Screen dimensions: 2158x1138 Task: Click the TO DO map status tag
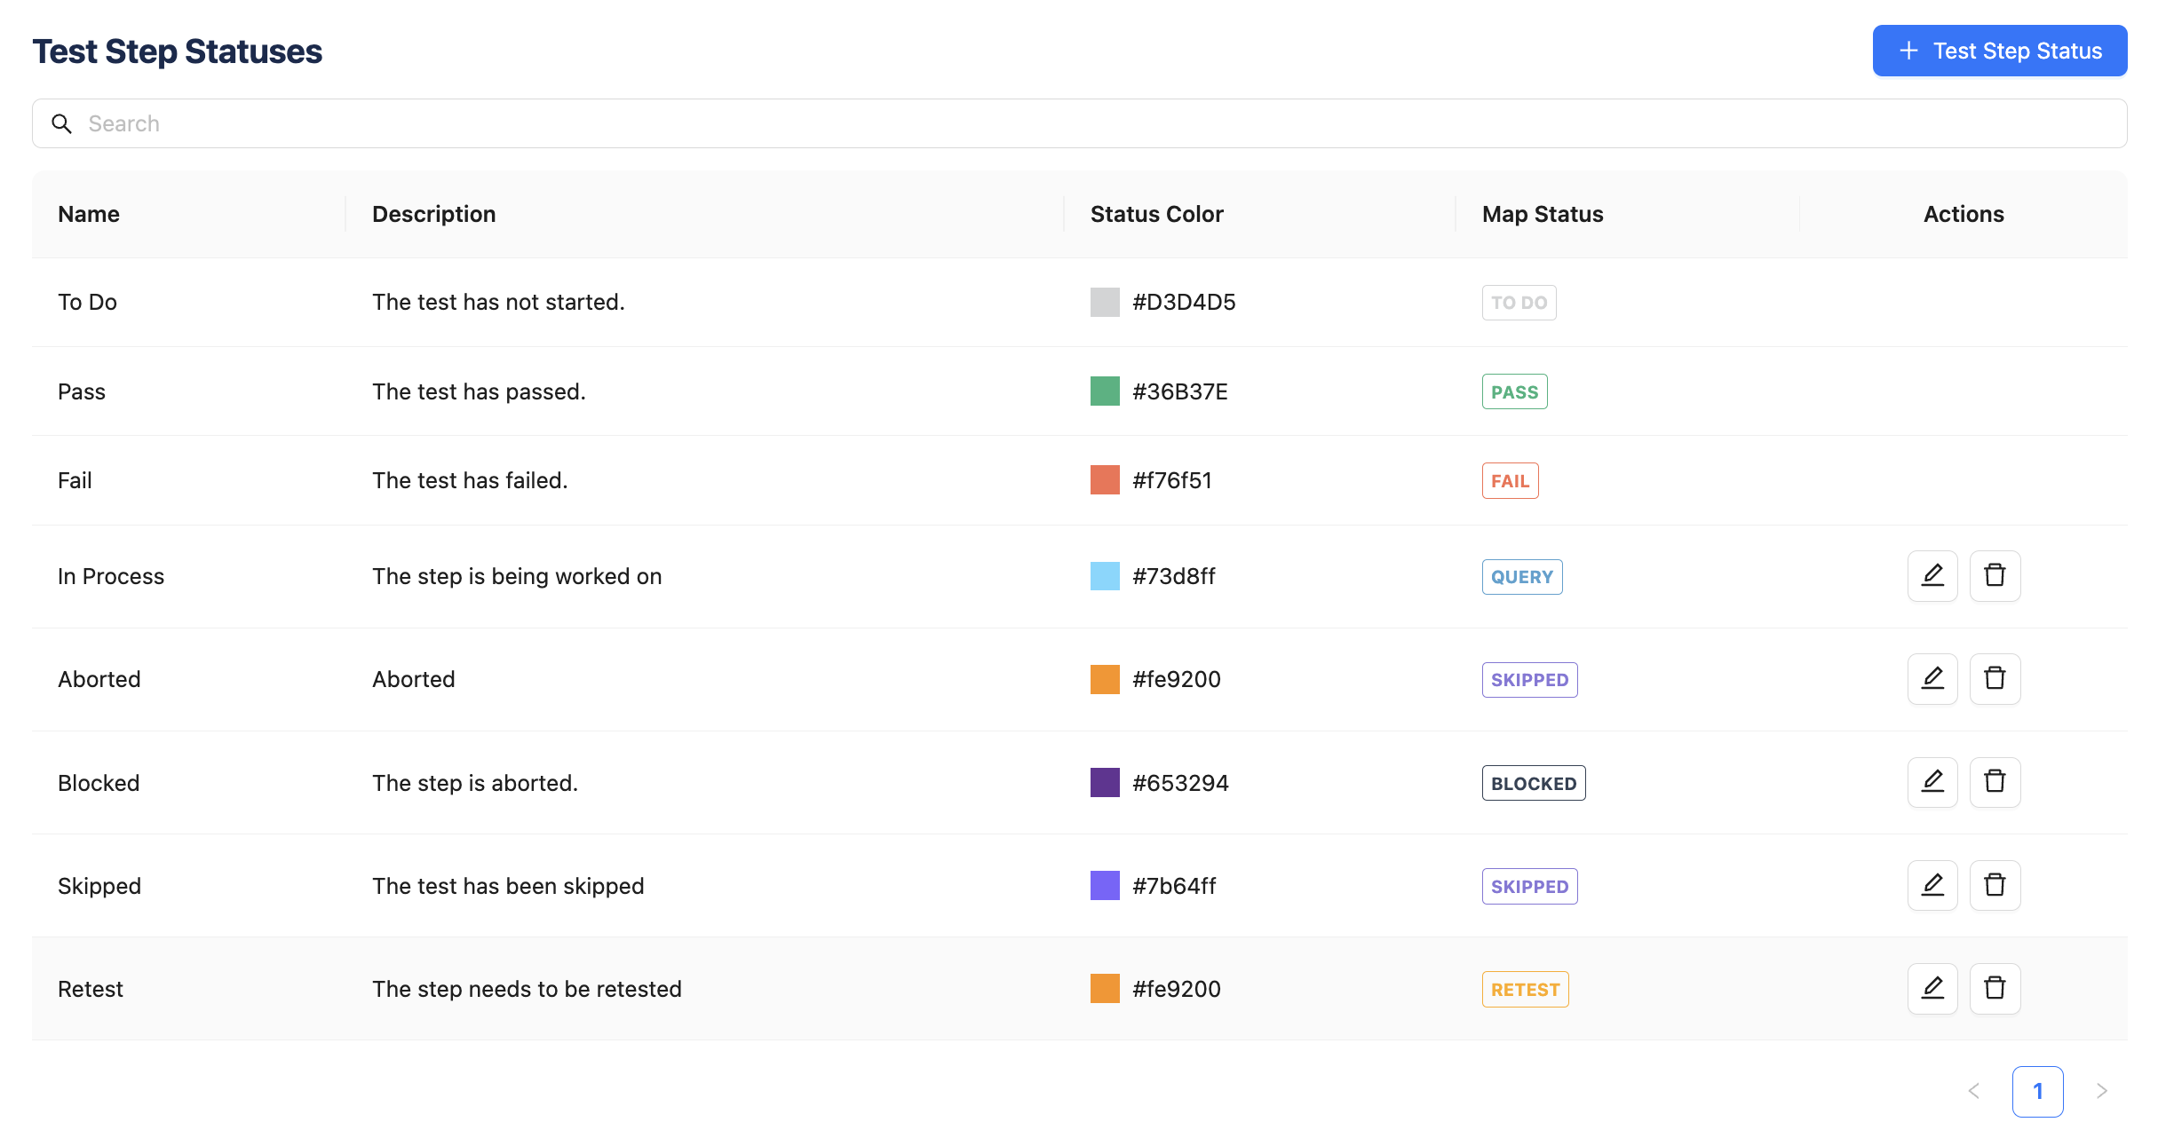pyautogui.click(x=1519, y=303)
